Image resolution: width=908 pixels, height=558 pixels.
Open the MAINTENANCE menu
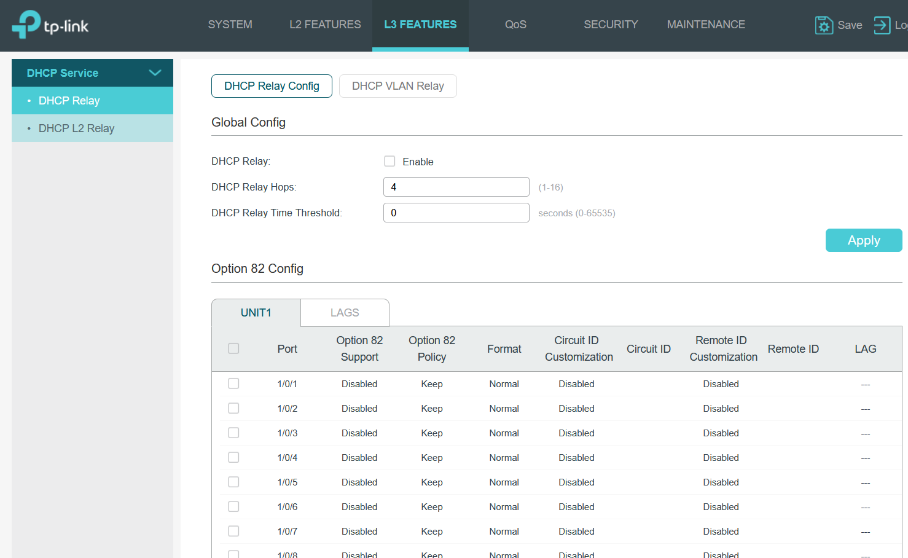tap(706, 25)
